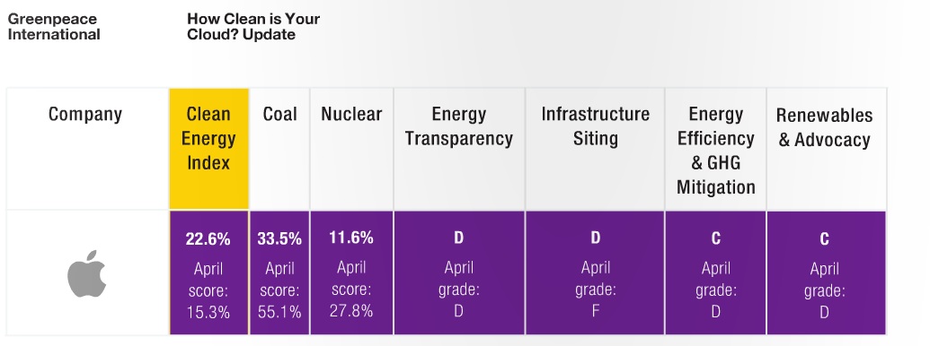The height and width of the screenshot is (346, 930).
Task: Select Energy Efficiency & GHG Mitigation header
Action: pos(716,151)
